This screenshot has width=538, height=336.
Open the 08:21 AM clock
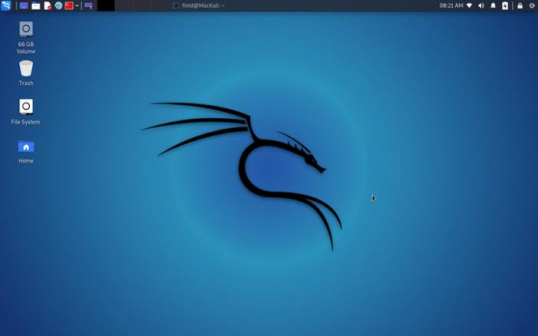point(451,5)
